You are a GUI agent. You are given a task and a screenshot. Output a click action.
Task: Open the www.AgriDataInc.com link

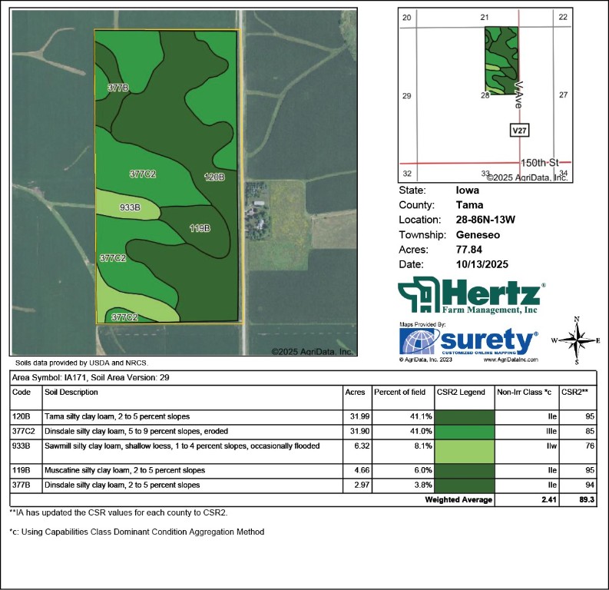tap(511, 360)
